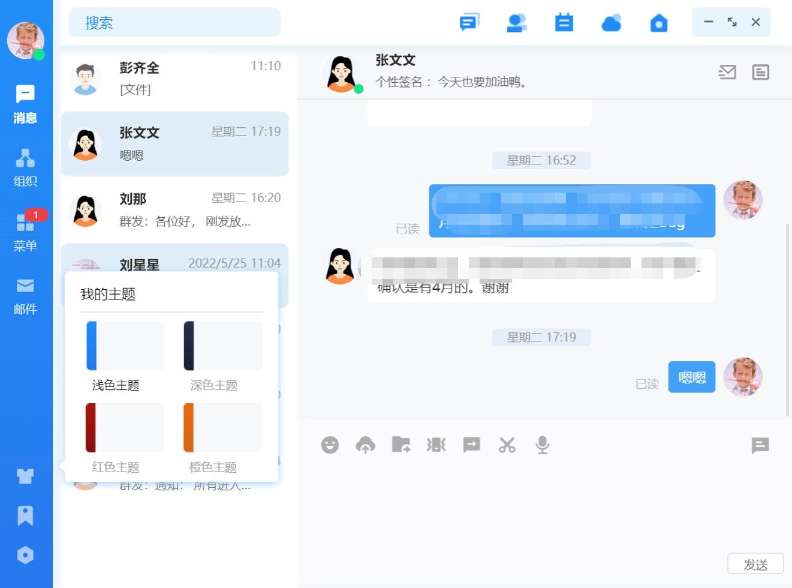This screenshot has width=792, height=588.
Task: Open the 菜单 menu tab with badge
Action: (x=25, y=231)
